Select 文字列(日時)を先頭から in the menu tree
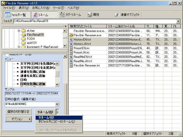The height and width of the screenshot is (137, 183). pyautogui.click(x=38, y=64)
